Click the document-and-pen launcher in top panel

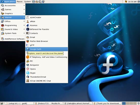pyautogui.click(x=40, y=2)
